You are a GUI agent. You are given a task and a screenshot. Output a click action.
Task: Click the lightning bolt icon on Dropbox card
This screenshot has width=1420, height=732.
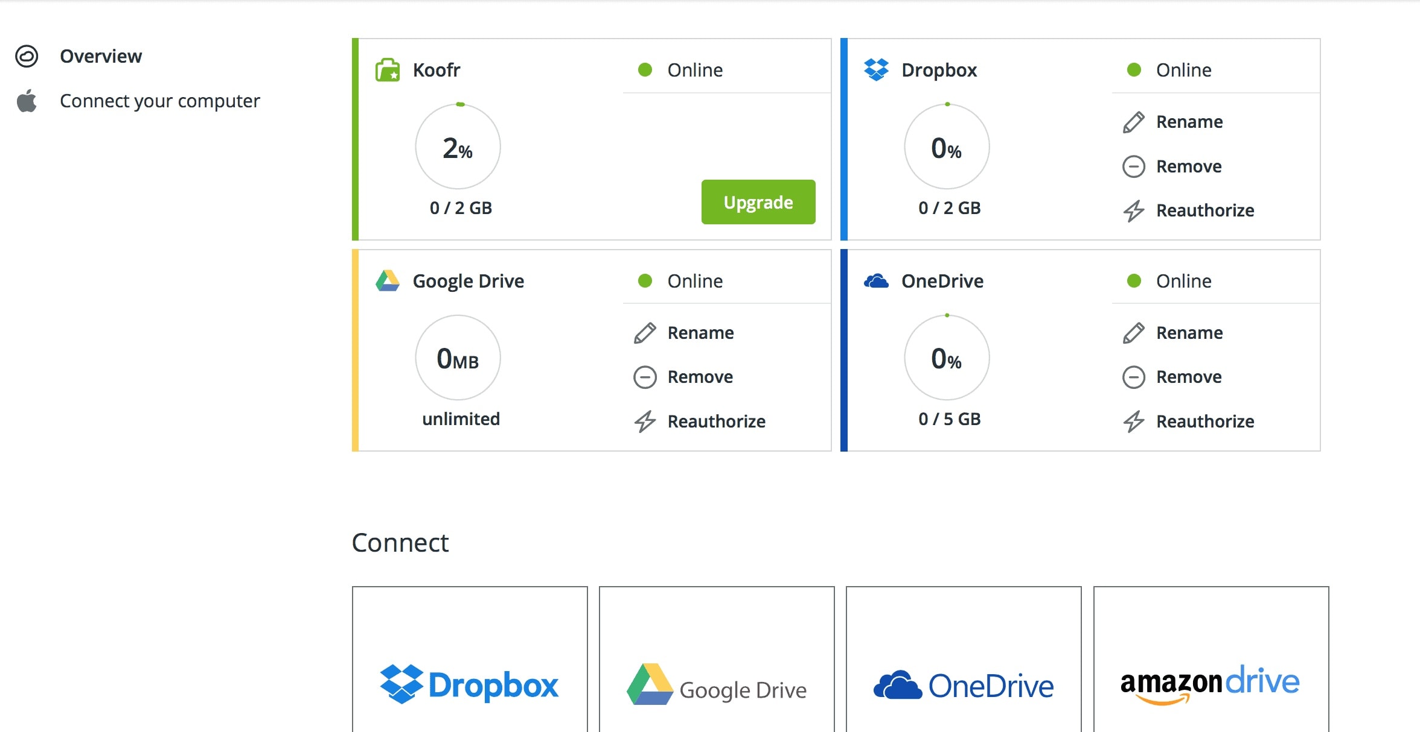1133,211
